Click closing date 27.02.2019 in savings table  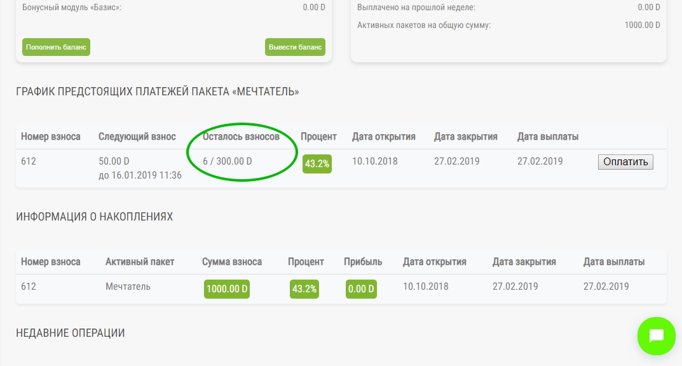pyautogui.click(x=515, y=287)
